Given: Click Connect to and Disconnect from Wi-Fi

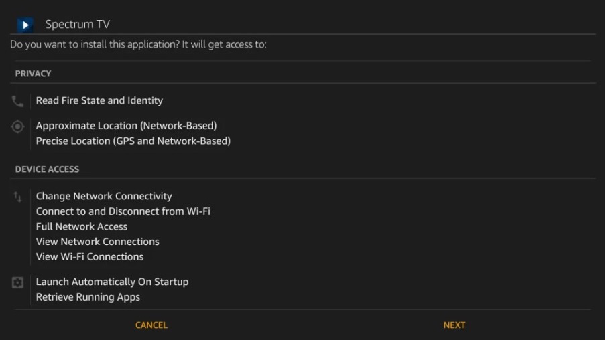Looking at the screenshot, I should click(x=123, y=211).
